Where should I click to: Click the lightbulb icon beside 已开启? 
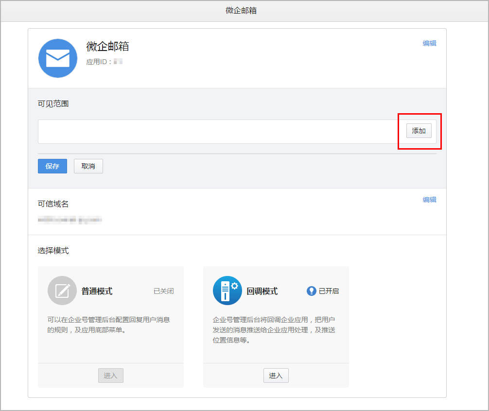point(311,291)
